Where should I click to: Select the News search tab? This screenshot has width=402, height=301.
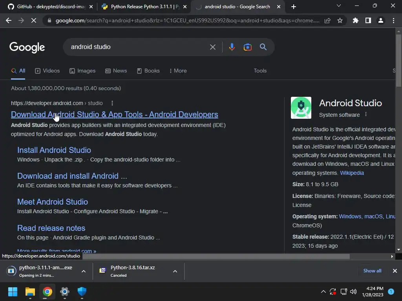tap(116, 71)
